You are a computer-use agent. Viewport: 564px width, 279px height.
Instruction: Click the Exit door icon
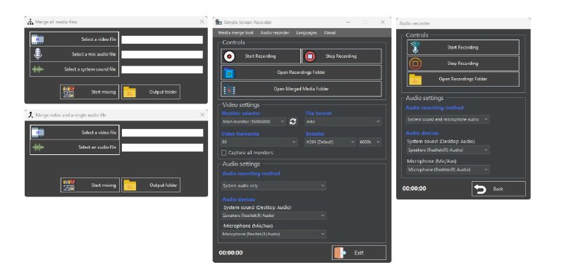[340, 253]
